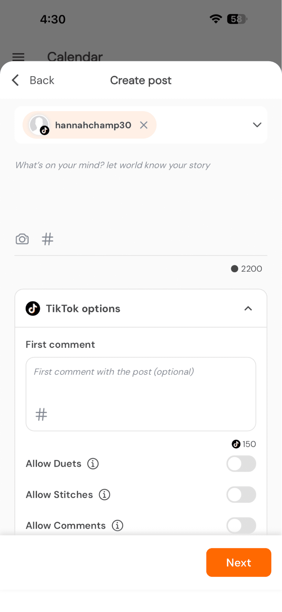Turn on Allow Stitches

[x=241, y=494]
